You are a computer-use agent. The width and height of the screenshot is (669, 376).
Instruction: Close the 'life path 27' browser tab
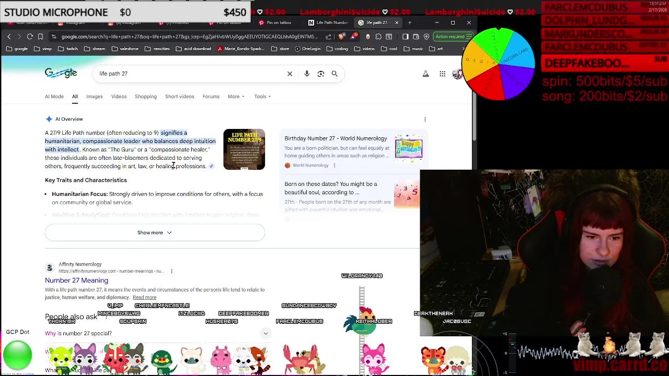click(x=396, y=22)
